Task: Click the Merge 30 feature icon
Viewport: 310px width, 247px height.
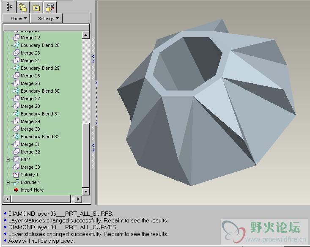Action: [16, 129]
